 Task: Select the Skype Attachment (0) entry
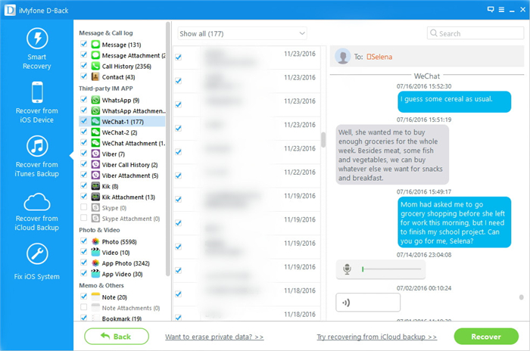(131, 219)
